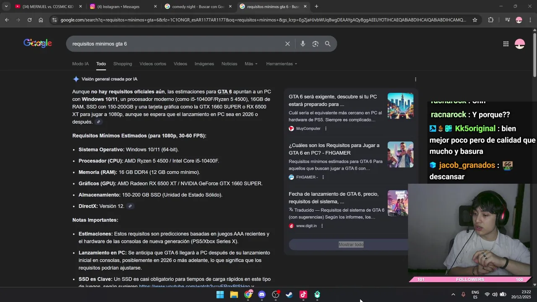The width and height of the screenshot is (537, 302).
Task: Open TikTok from the taskbar
Action: click(x=303, y=294)
